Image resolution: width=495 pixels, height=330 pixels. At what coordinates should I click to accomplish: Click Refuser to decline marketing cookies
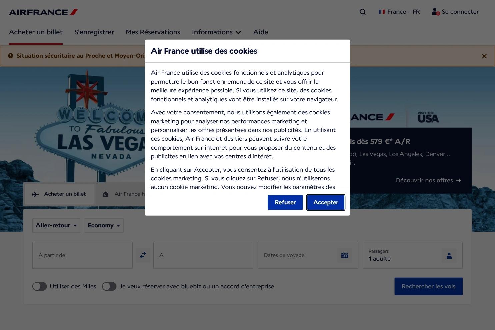pos(285,202)
